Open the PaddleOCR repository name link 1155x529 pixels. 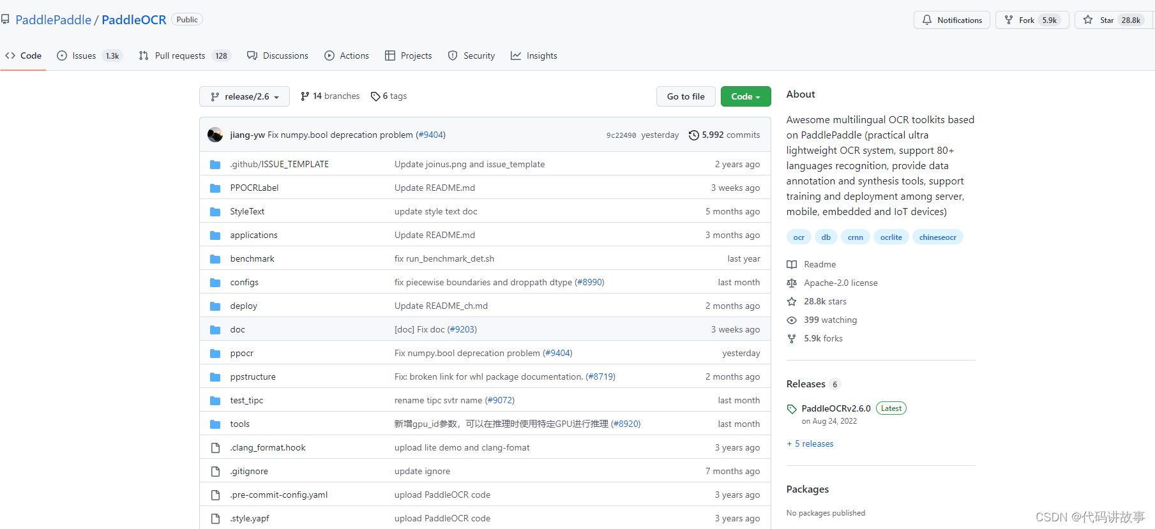pos(133,20)
